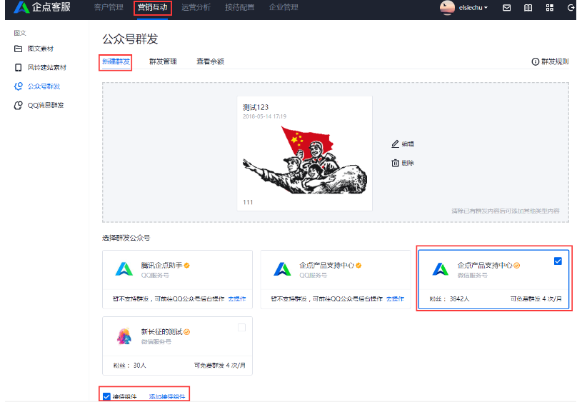Screen dimensions: 577x402
Task: Click the 群发规则 info icon
Action: click(x=536, y=62)
